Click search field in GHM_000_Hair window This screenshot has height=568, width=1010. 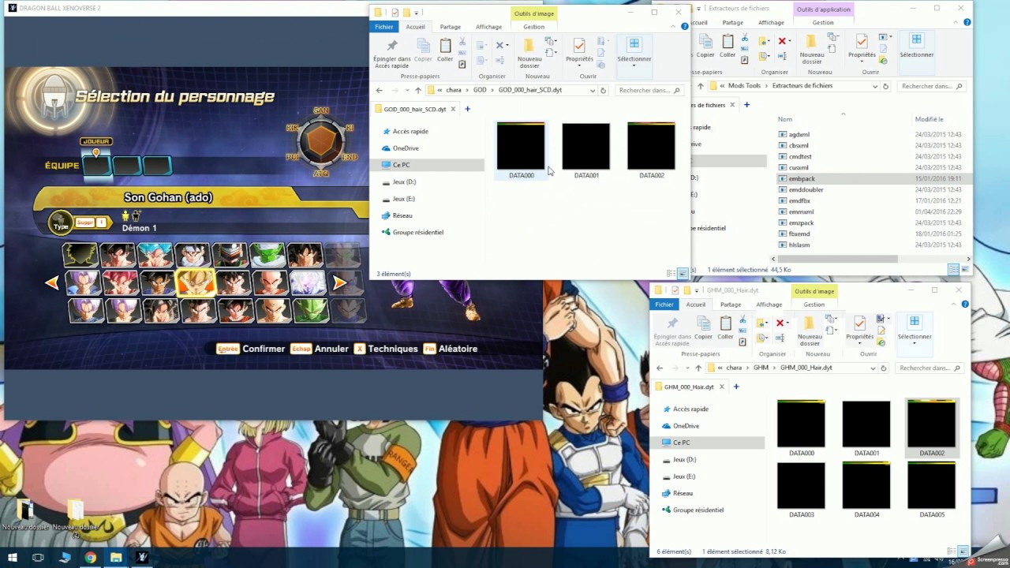930,368
